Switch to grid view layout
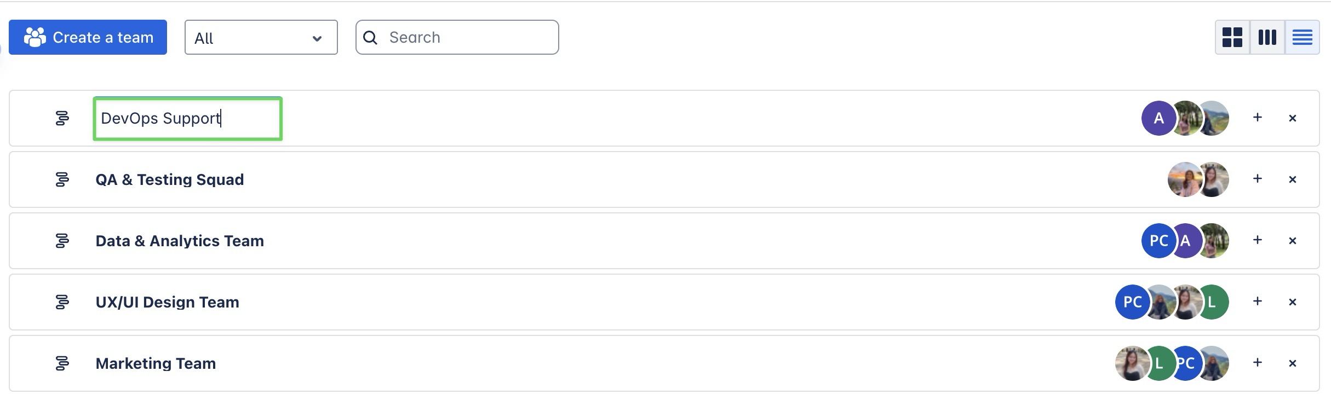1331x406 pixels. click(x=1232, y=37)
